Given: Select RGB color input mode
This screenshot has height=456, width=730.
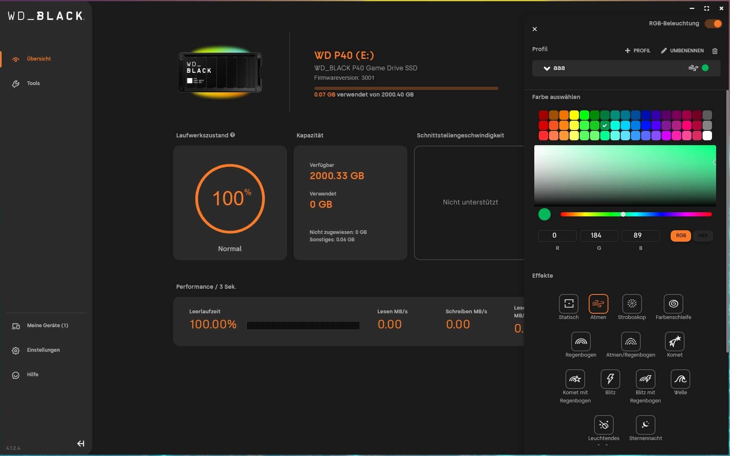Looking at the screenshot, I should pos(680,236).
